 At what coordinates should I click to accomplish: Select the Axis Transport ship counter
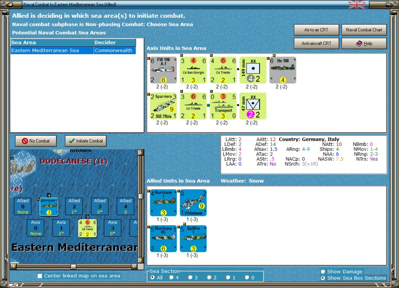223,106
